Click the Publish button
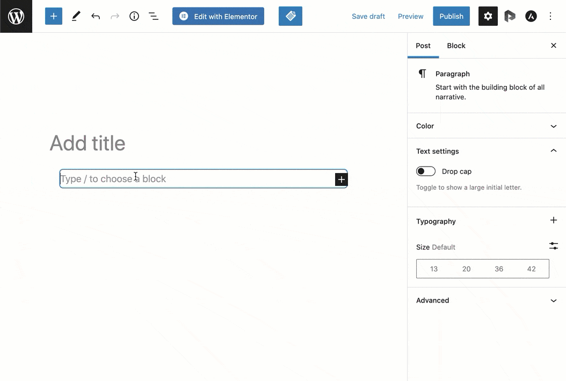The height and width of the screenshot is (381, 566). tap(451, 16)
